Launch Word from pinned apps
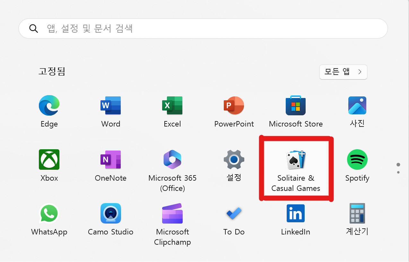 (111, 112)
